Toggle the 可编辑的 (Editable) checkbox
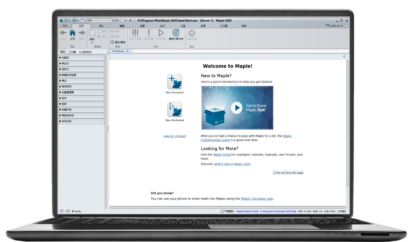This screenshot has width=410, height=242. pyautogui.click(x=222, y=211)
